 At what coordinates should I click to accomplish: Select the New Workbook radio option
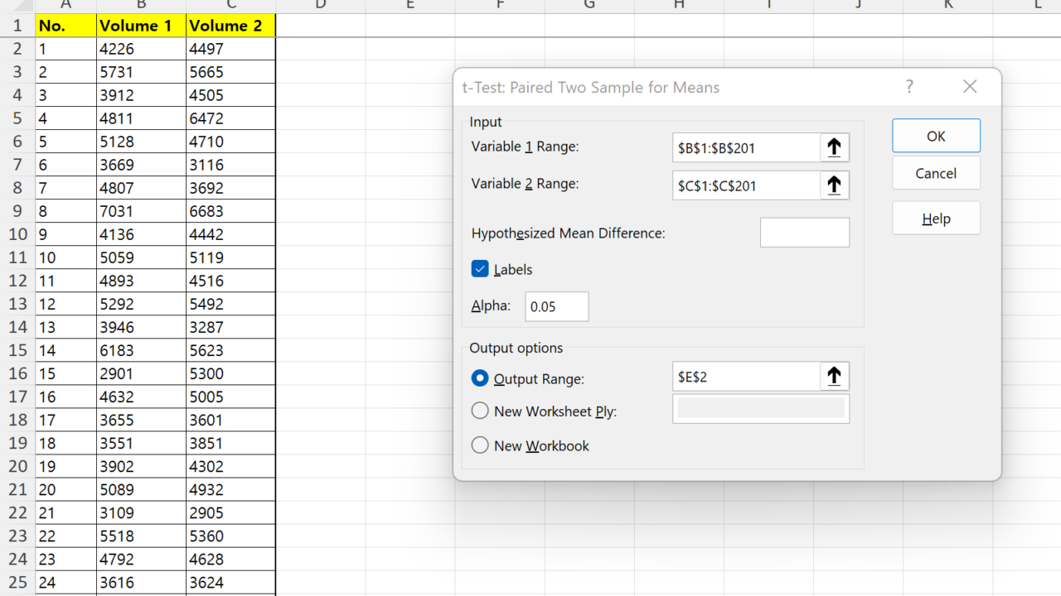tap(480, 445)
